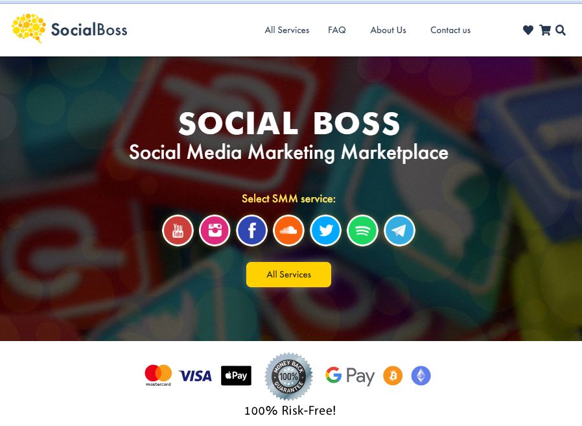Open the Facebook service icon
This screenshot has width=582, height=426.
click(x=251, y=230)
